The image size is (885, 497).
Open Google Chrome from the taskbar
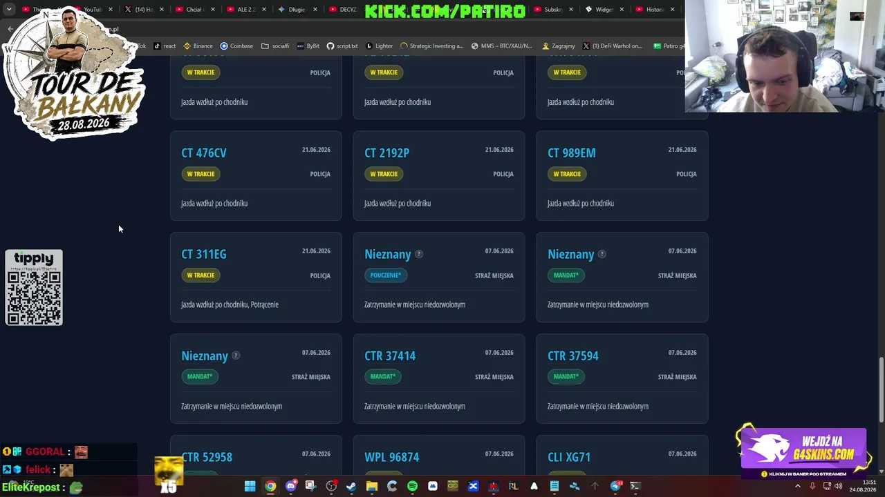coord(270,486)
